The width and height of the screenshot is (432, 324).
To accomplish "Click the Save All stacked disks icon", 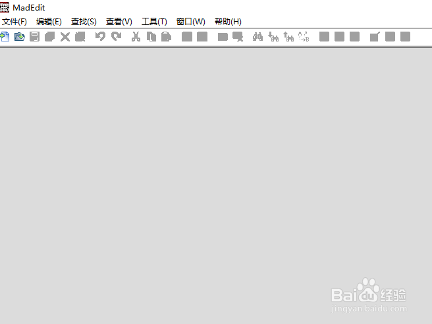I will tap(50, 37).
